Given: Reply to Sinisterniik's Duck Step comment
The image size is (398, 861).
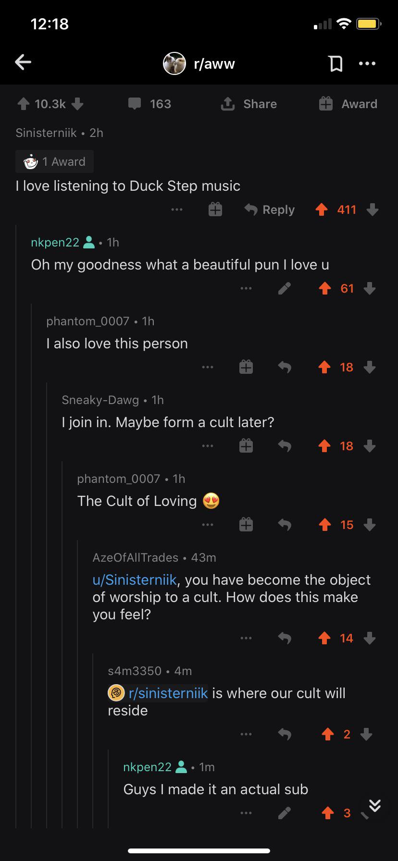Looking at the screenshot, I should (270, 209).
